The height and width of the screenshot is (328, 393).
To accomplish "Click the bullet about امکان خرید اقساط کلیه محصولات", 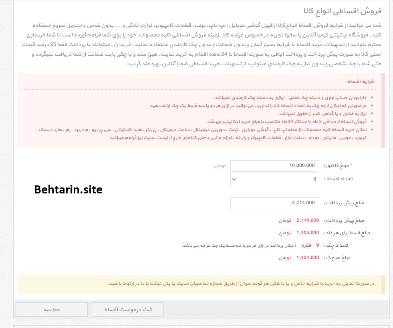I will point(202,134).
